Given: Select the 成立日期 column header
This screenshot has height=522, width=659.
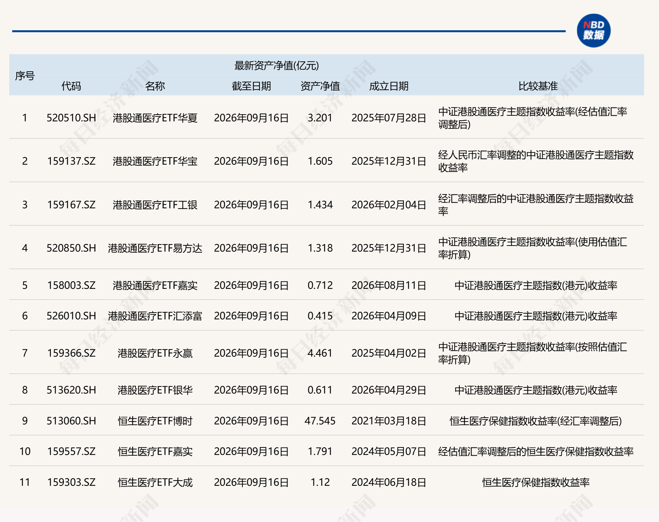Looking at the screenshot, I should pyautogui.click(x=389, y=86).
